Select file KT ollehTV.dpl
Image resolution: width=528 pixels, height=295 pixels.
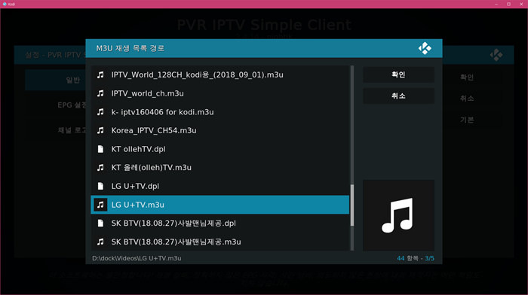click(220, 149)
